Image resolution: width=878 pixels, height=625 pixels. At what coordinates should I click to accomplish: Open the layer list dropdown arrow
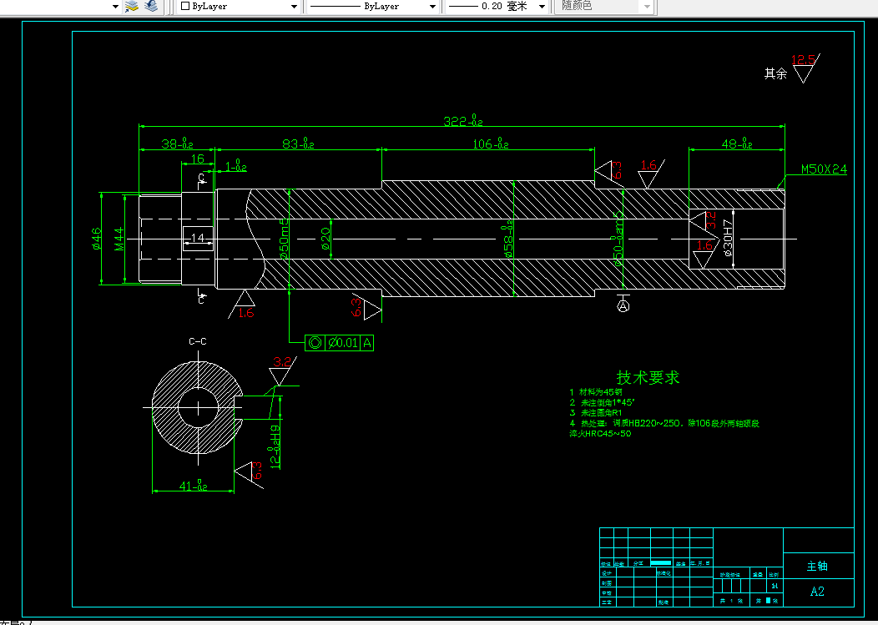coord(115,7)
